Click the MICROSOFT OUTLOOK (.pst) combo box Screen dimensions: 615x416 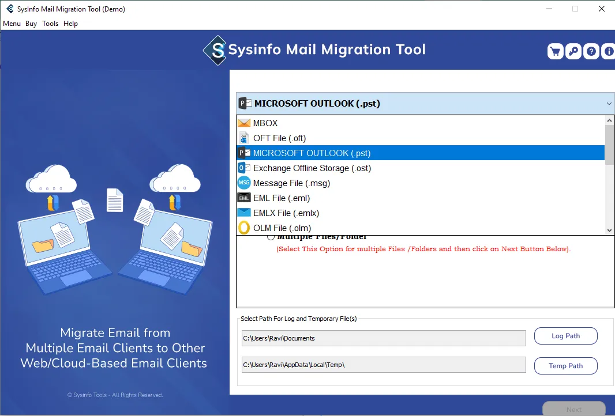425,103
